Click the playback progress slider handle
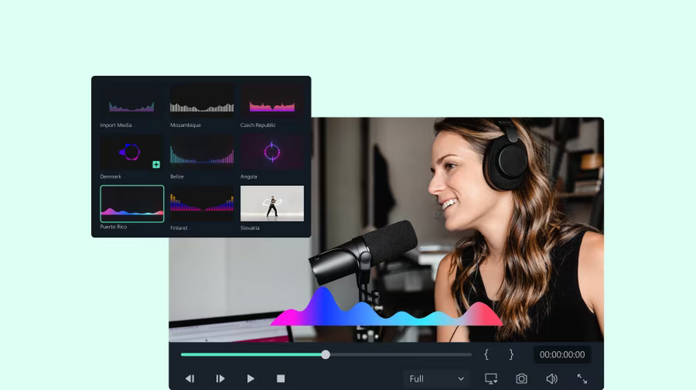 [x=325, y=354]
